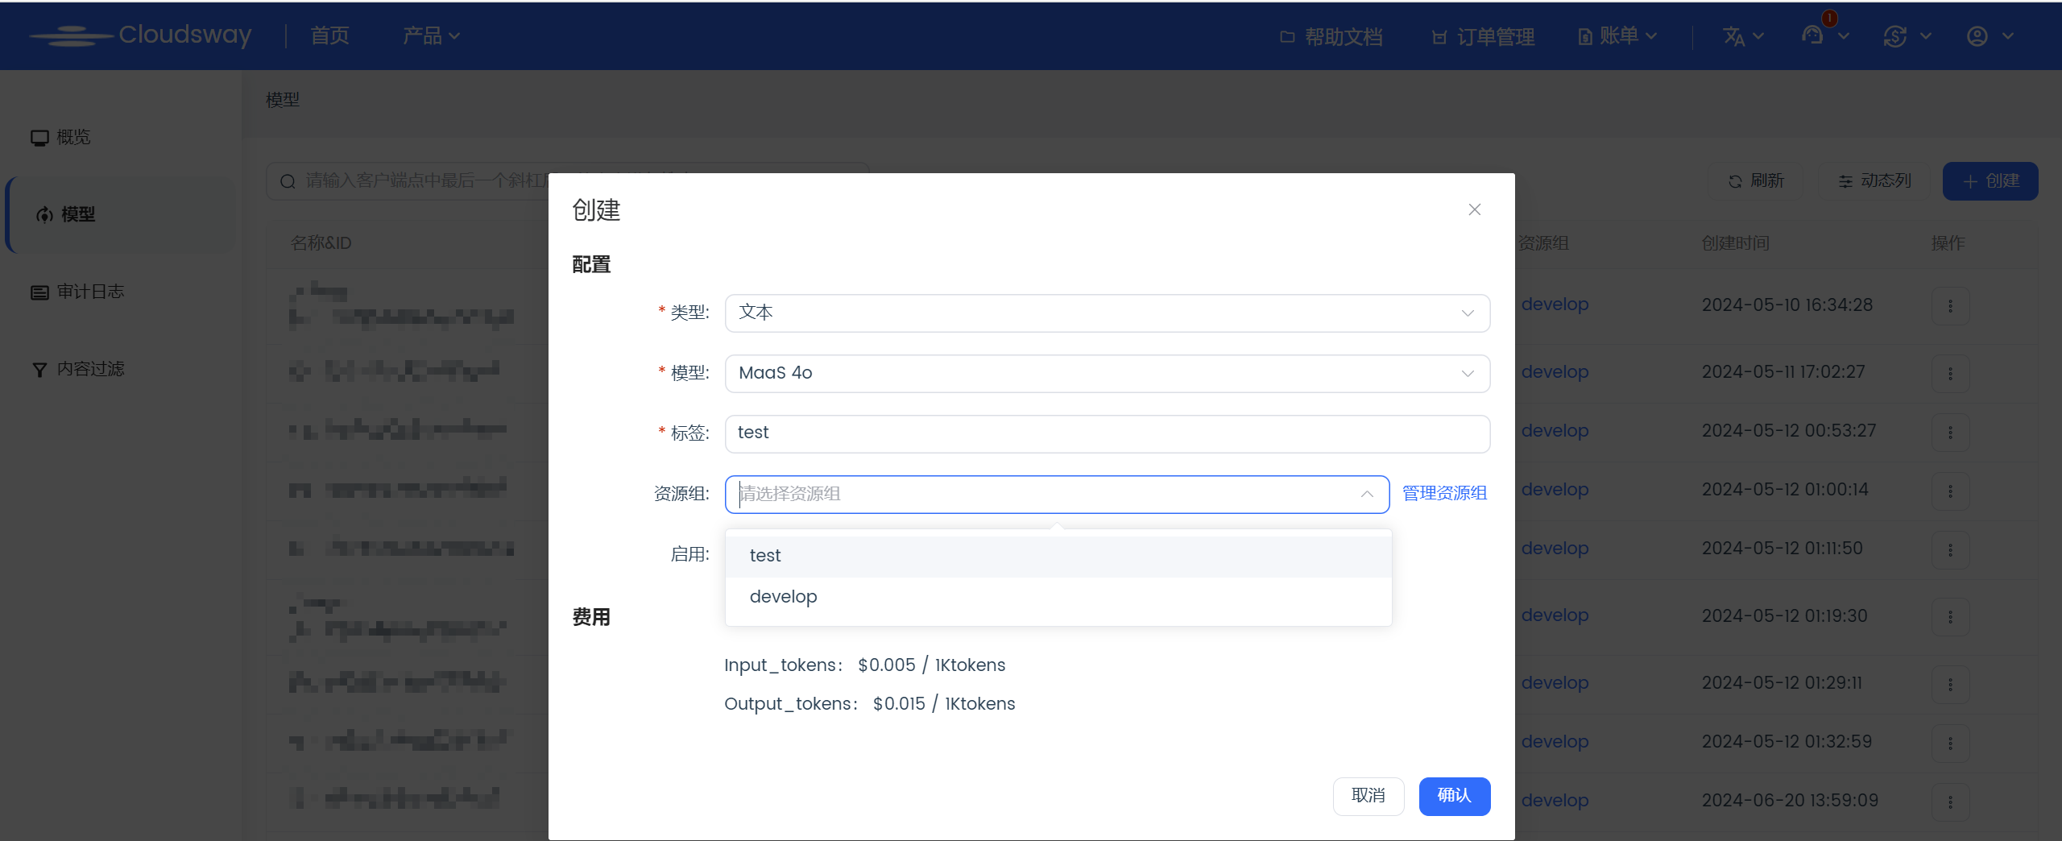Expand the 账单 billing menu
This screenshot has height=841, width=2062.
[1617, 36]
